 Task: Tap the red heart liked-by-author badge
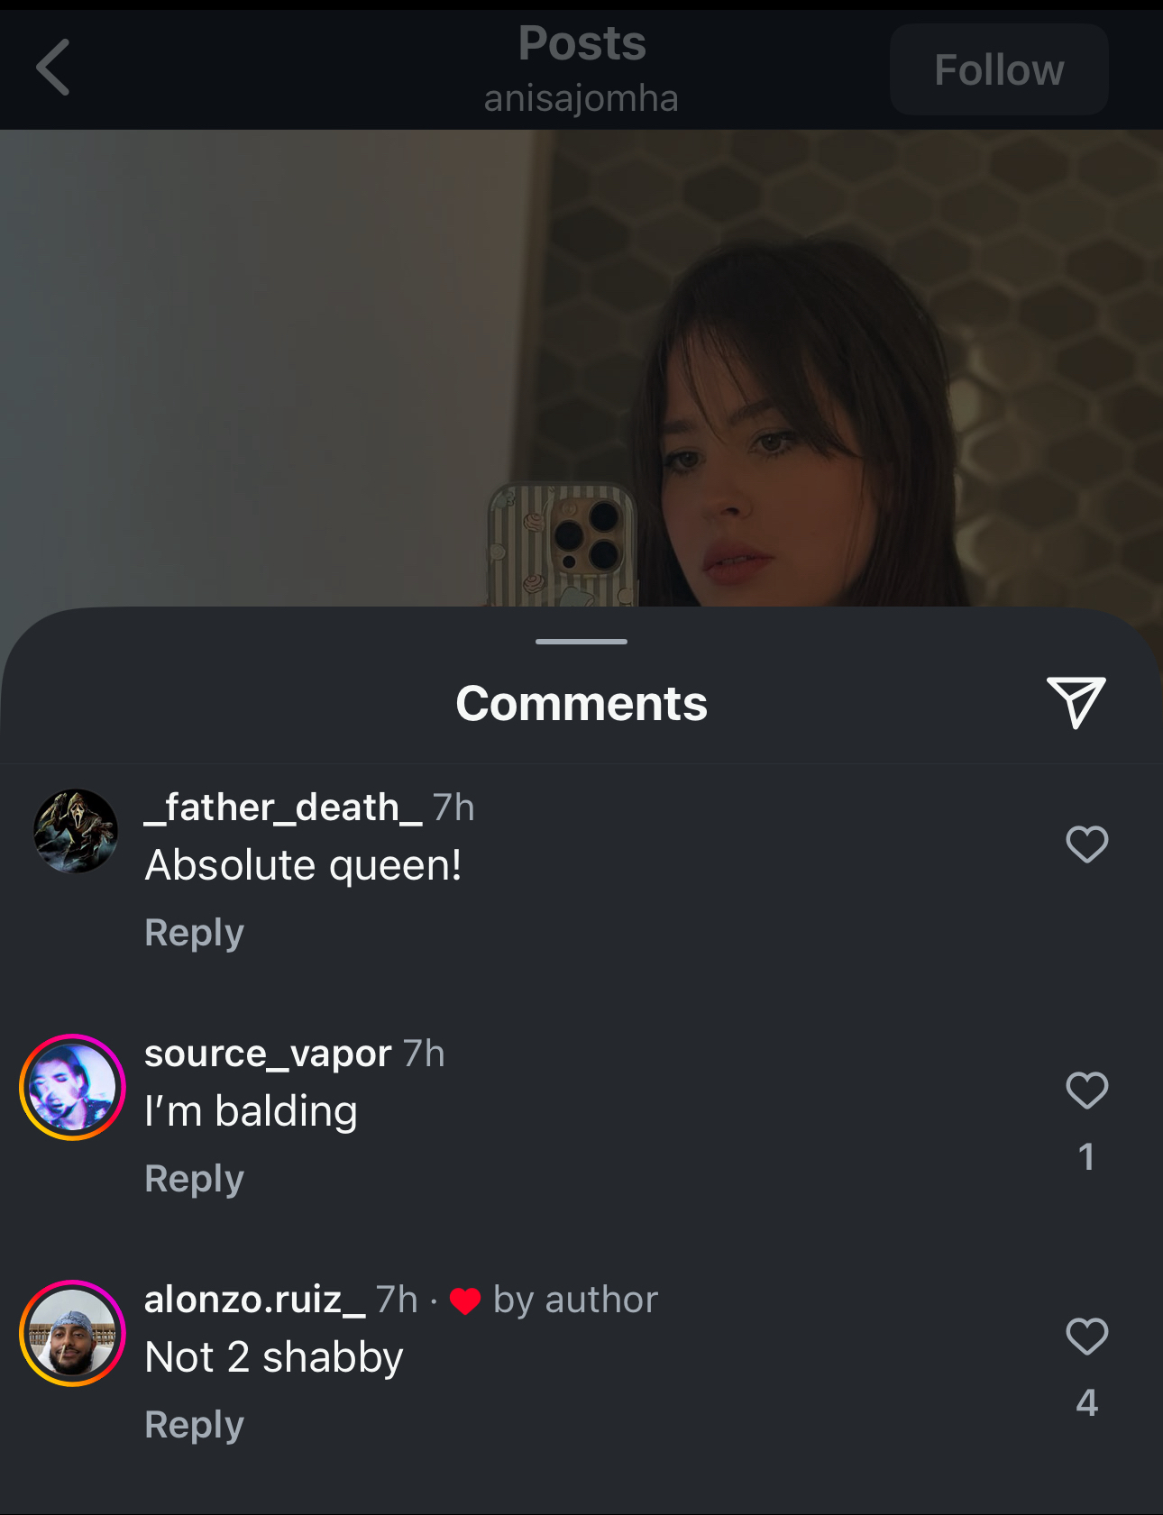click(465, 1301)
